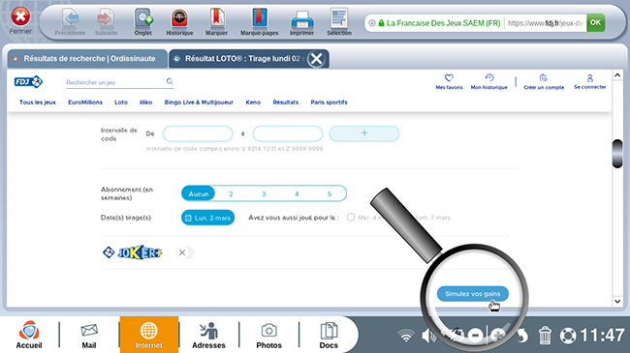Click the green OK button in address bar
630x353 pixels.
[595, 22]
